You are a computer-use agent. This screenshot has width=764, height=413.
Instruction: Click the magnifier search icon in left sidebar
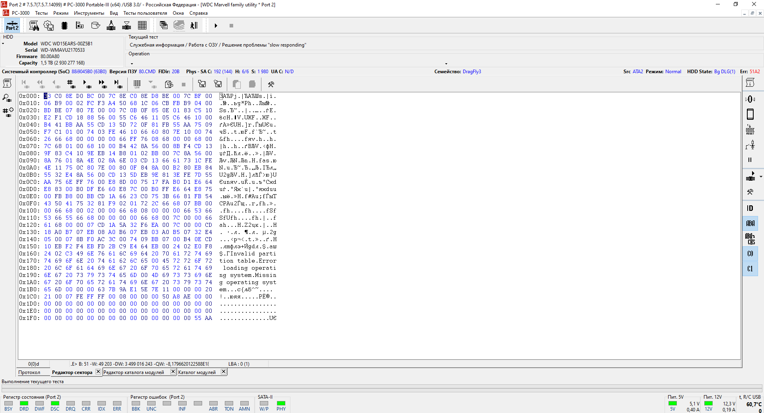pyautogui.click(x=7, y=98)
